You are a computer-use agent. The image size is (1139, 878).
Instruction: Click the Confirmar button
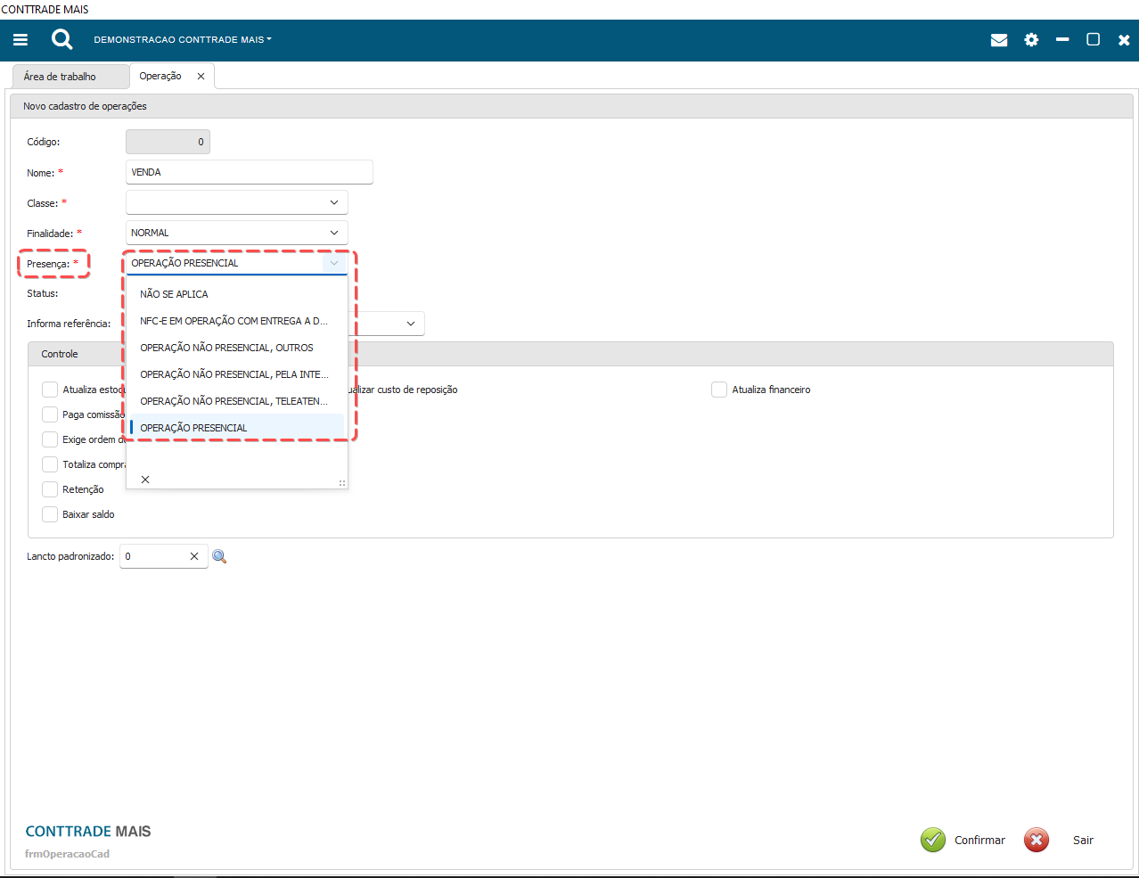coord(963,840)
